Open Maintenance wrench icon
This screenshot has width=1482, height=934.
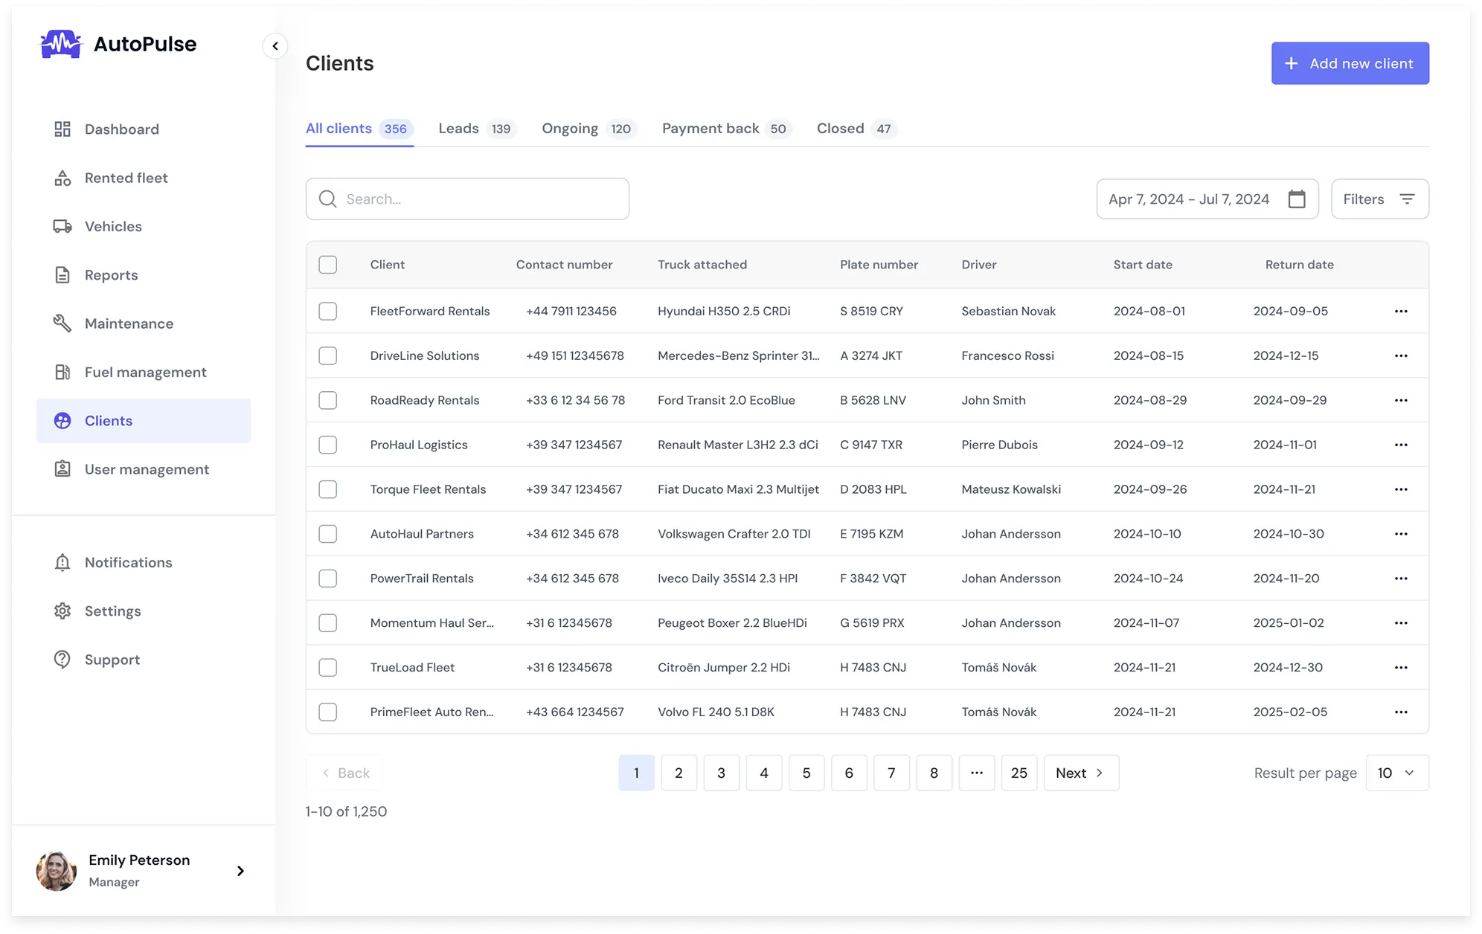point(62,323)
